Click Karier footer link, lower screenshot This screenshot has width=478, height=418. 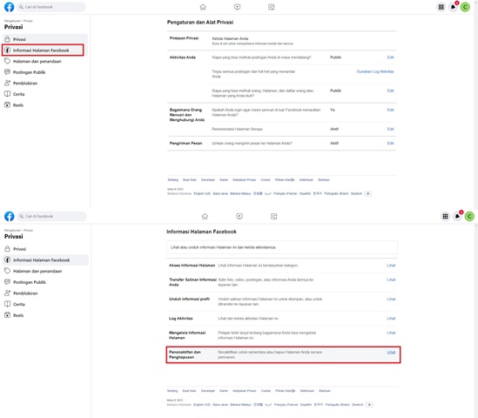pyautogui.click(x=224, y=390)
